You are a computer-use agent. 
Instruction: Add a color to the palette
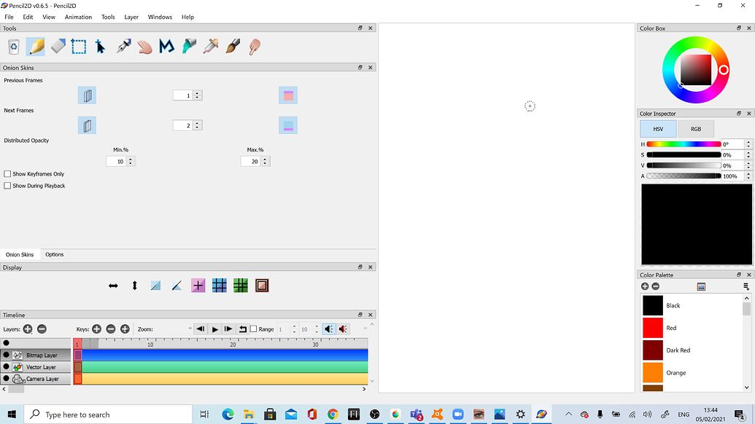pyautogui.click(x=645, y=286)
